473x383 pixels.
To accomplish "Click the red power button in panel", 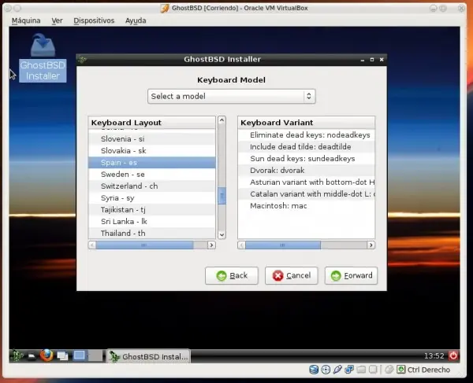I will pyautogui.click(x=453, y=355).
